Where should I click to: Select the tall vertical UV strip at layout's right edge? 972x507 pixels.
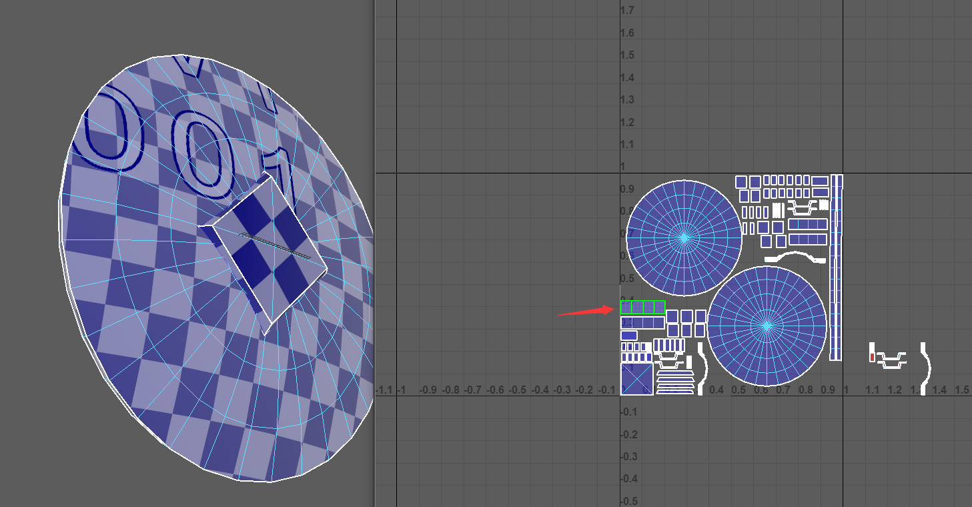(x=836, y=280)
